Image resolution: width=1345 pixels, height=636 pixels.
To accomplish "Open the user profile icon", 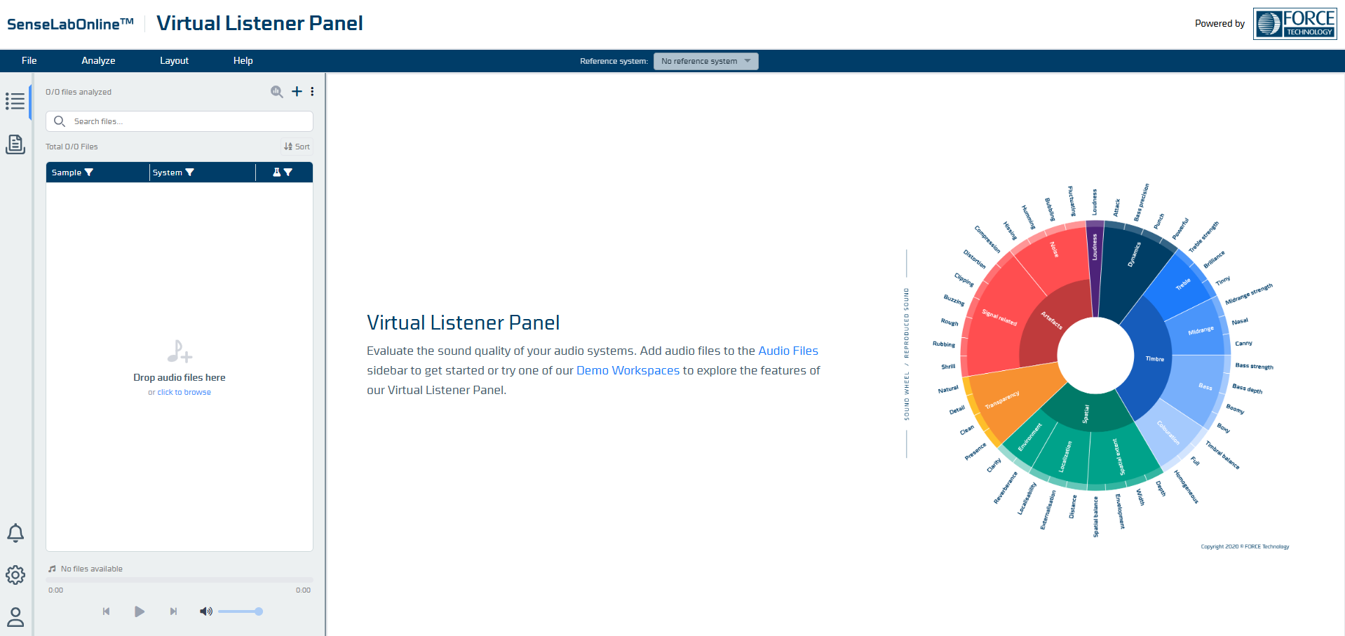I will [x=15, y=617].
